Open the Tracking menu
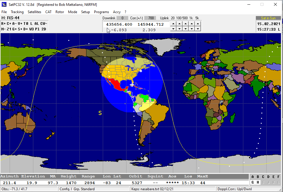Viewport: 283px width, 192px height. click(17, 12)
